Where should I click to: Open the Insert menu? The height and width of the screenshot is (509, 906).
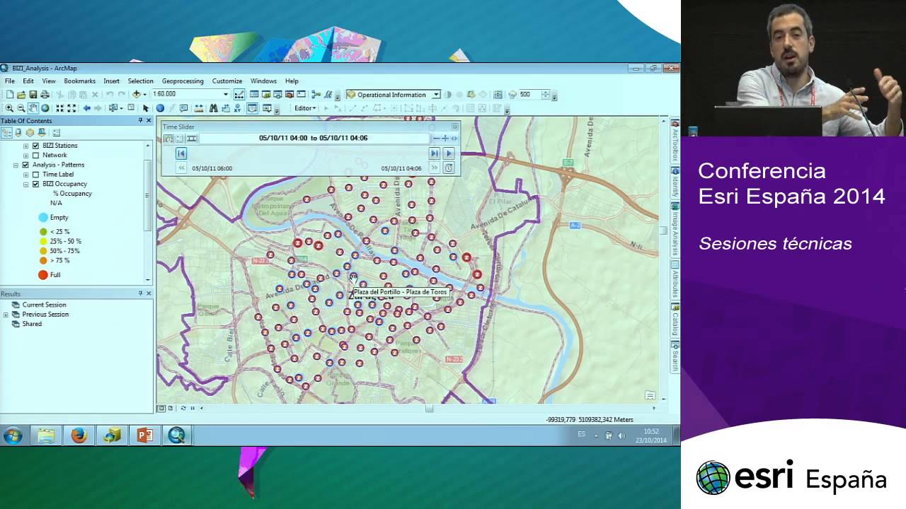click(x=111, y=81)
